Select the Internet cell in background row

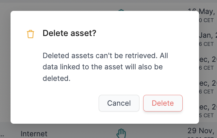pyautogui.click(x=34, y=134)
